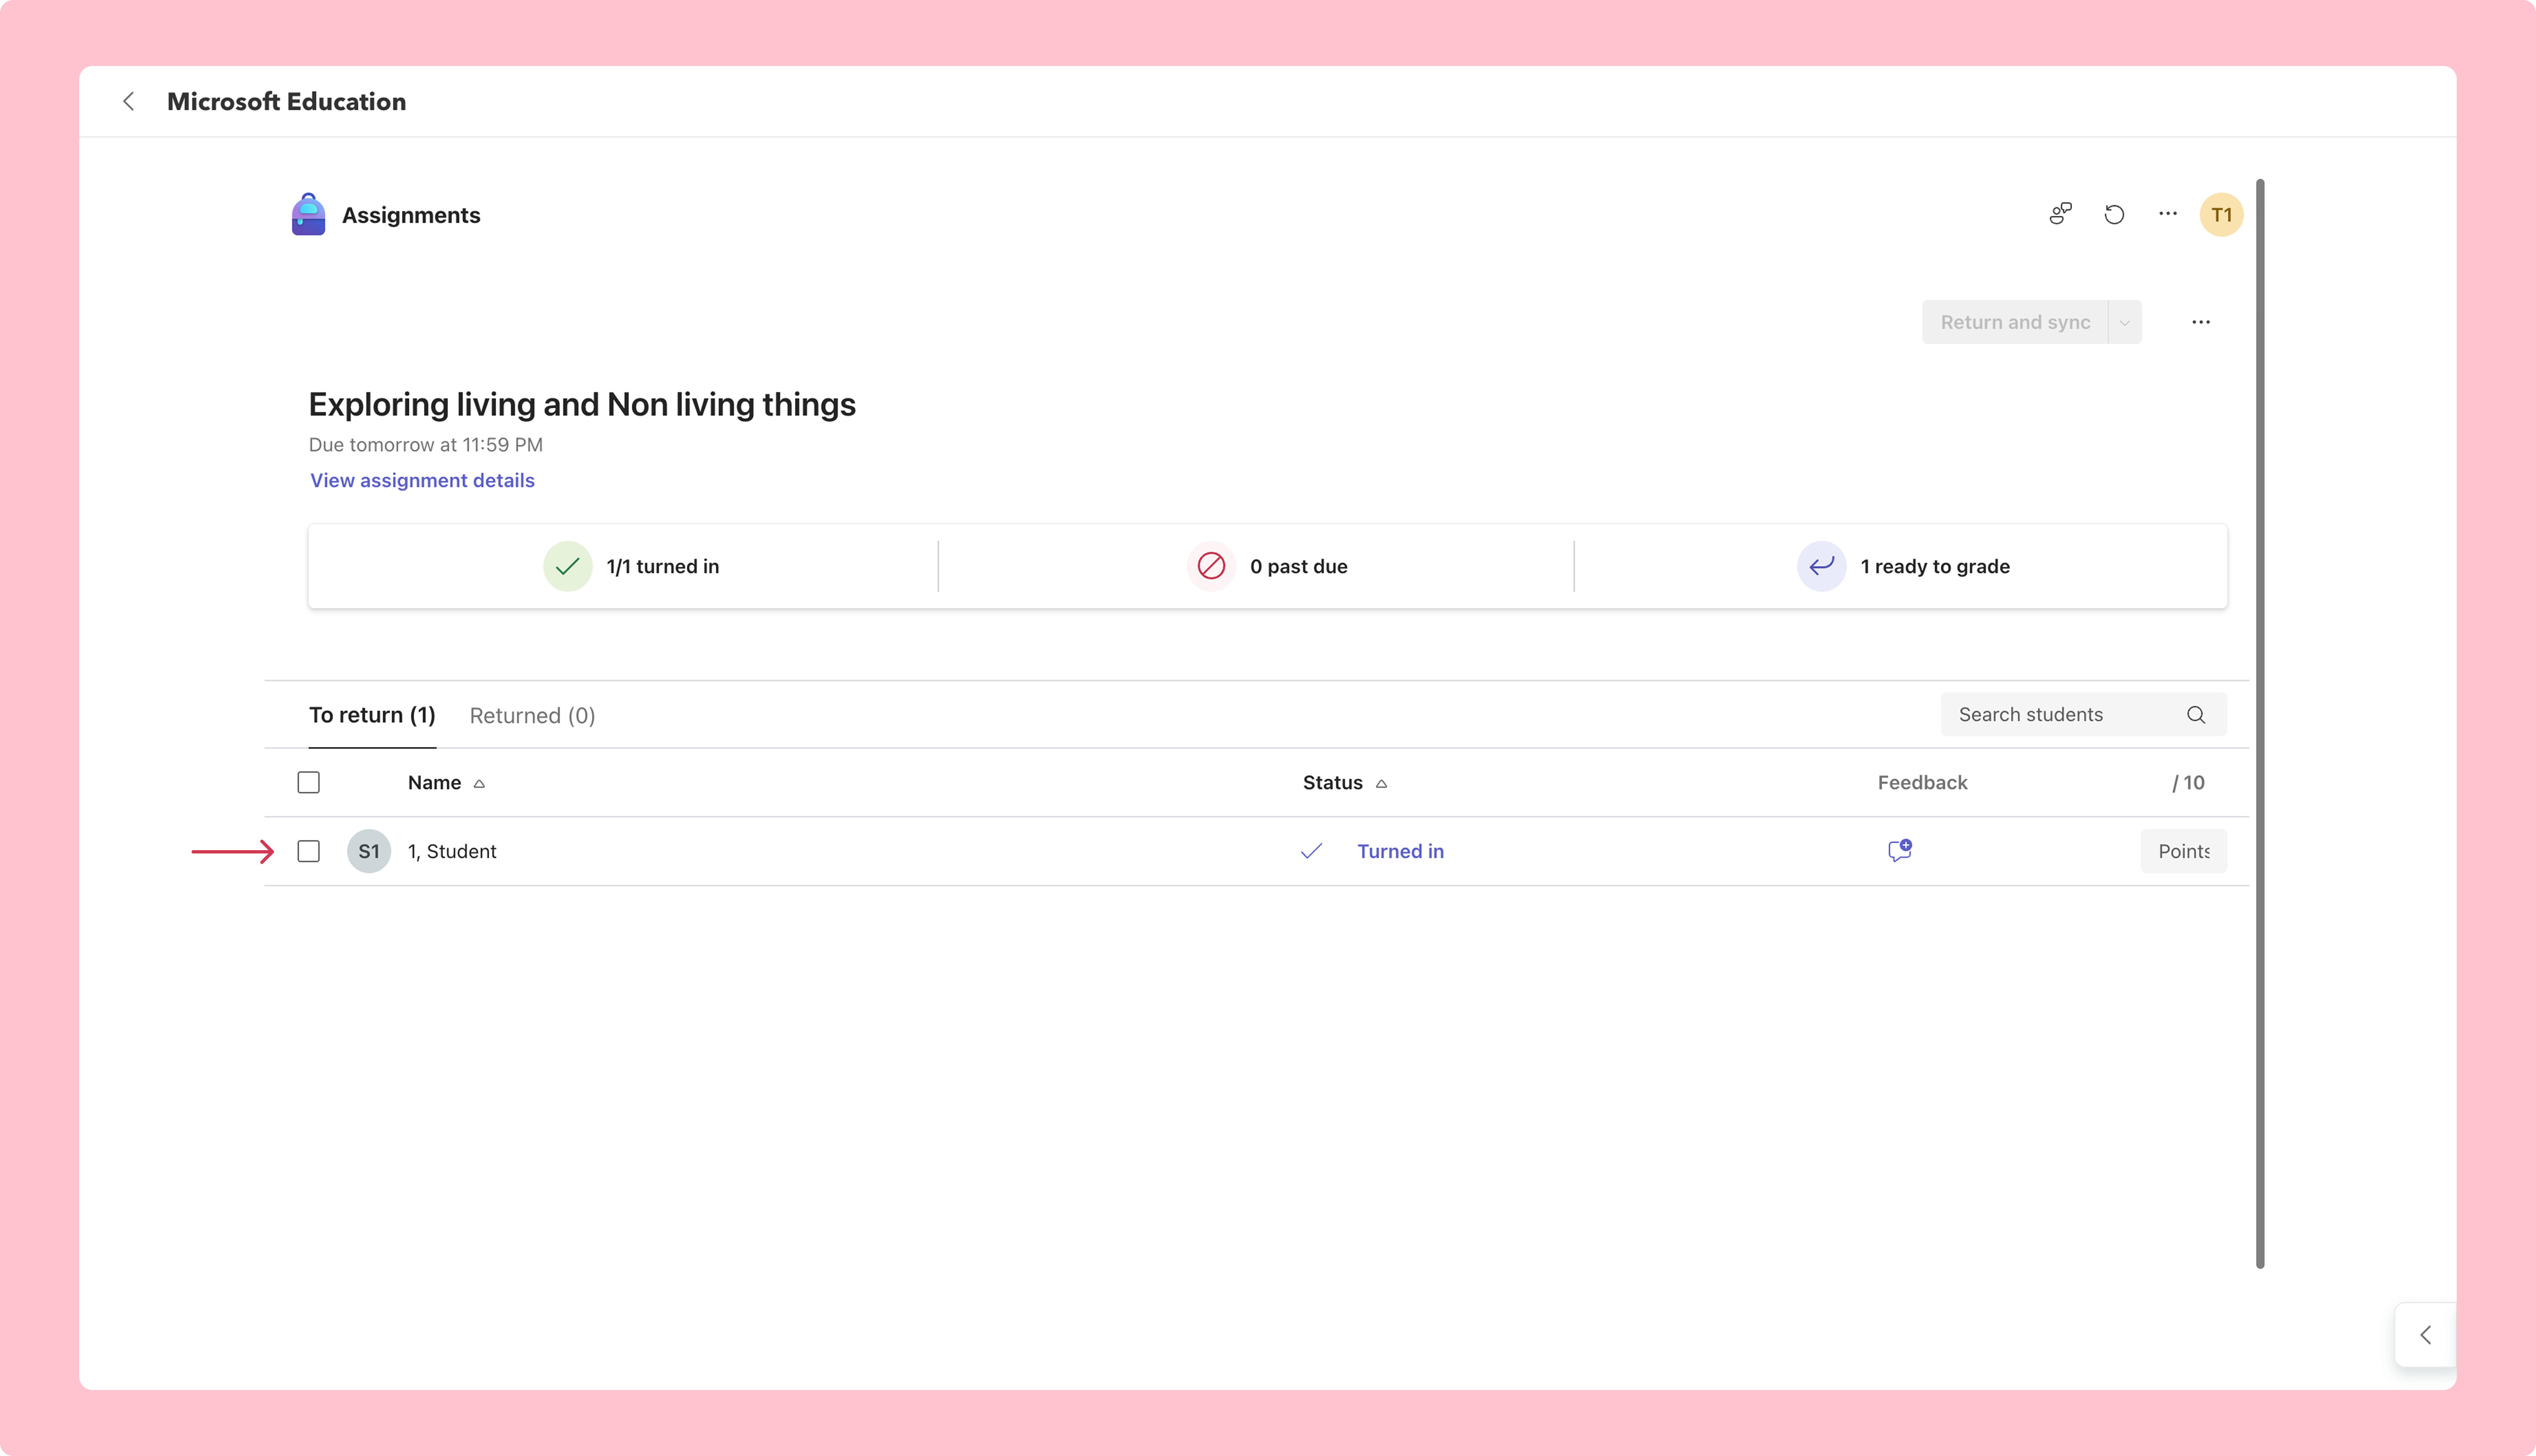Click the Points input for Student 1

[x=2184, y=851]
